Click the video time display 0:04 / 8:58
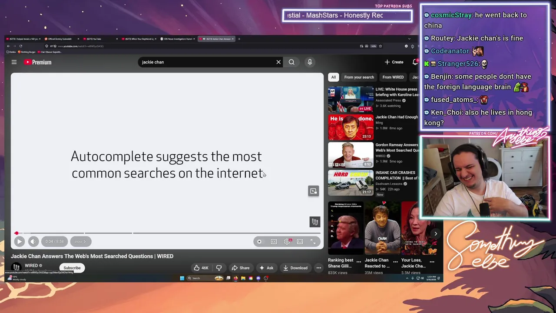Viewport: 556px width, 313px height. (x=54, y=241)
